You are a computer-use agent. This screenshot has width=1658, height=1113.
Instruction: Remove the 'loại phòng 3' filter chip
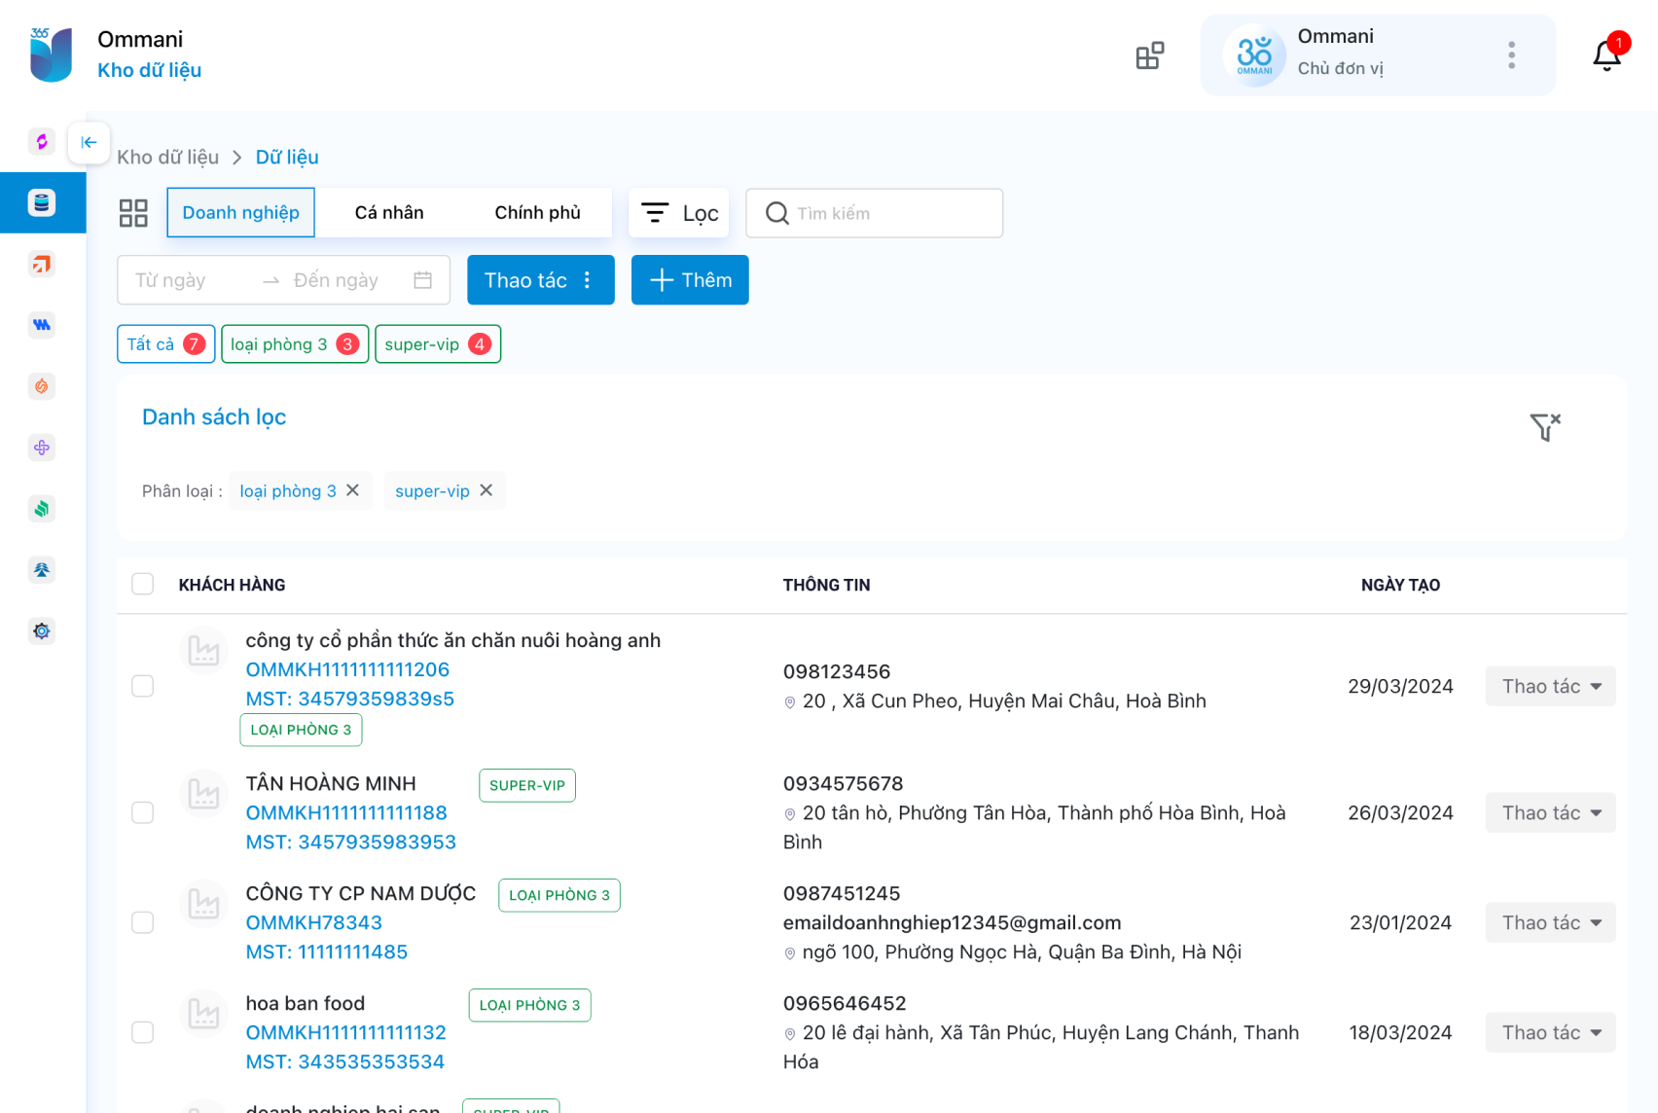pyautogui.click(x=353, y=490)
